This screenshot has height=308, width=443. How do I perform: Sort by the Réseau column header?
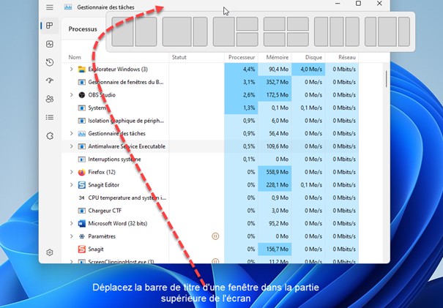coord(347,57)
